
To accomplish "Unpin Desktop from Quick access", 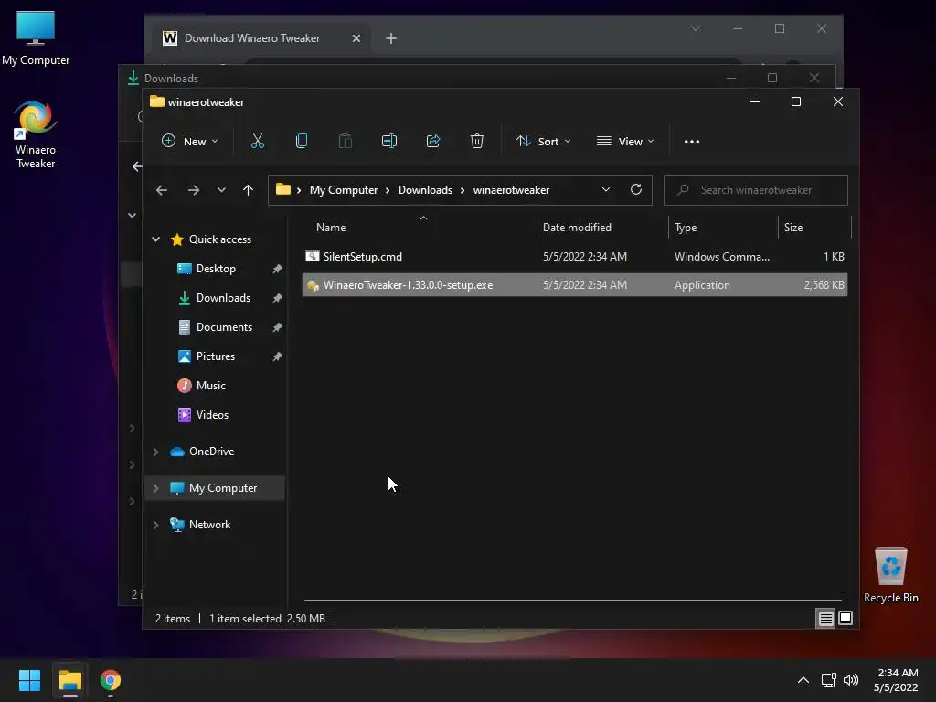I will (278, 269).
